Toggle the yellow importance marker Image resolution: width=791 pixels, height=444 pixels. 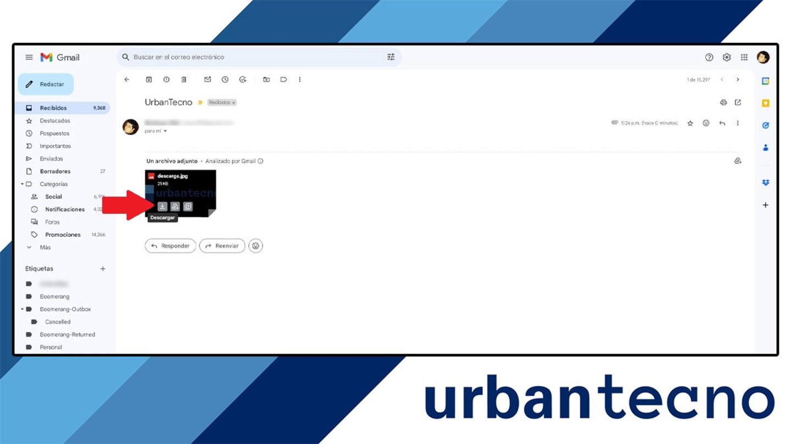[200, 103]
